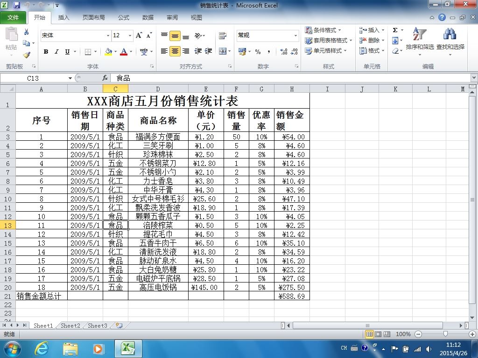Click the Fill down icon
Viewport: 478px width, 358px height.
pos(395,41)
